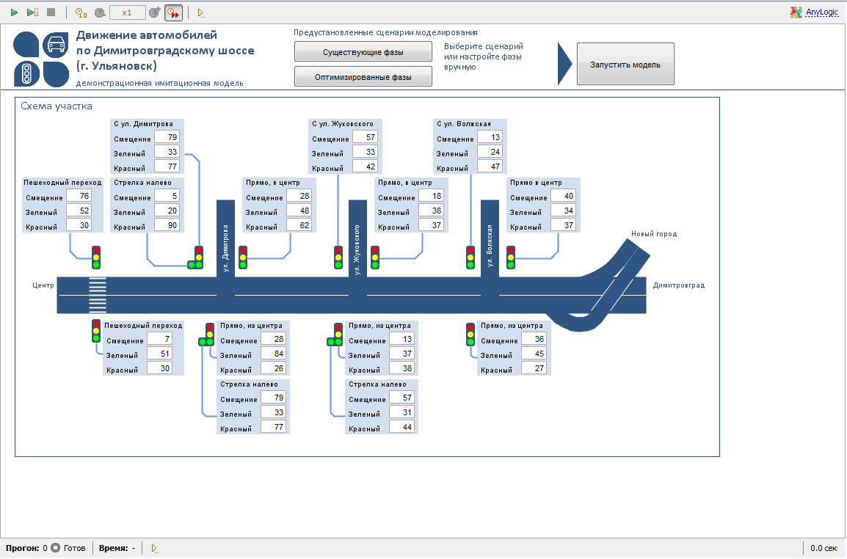Open the AnyLogic link
The height and width of the screenshot is (559, 847).
[821, 12]
